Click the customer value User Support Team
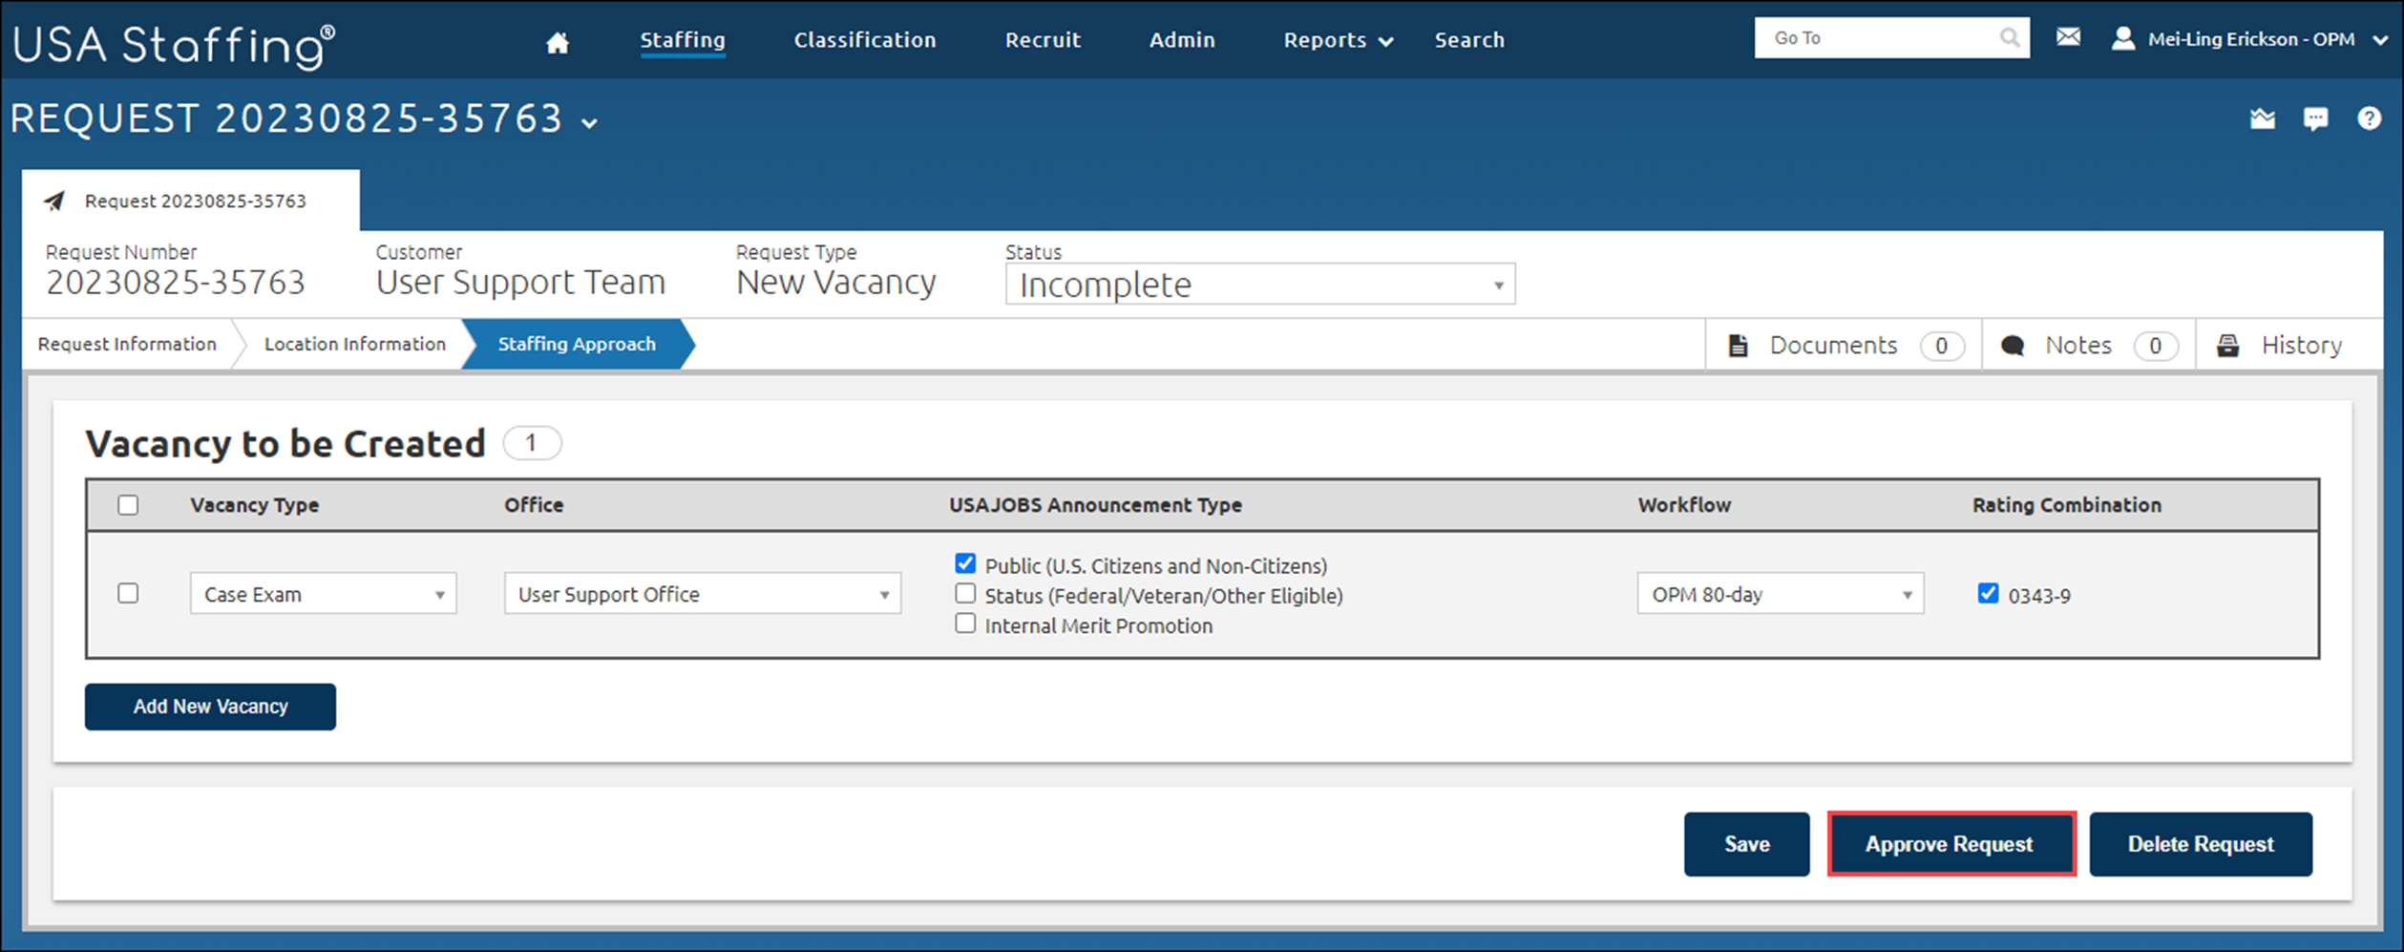The image size is (2404, 952). [x=520, y=283]
